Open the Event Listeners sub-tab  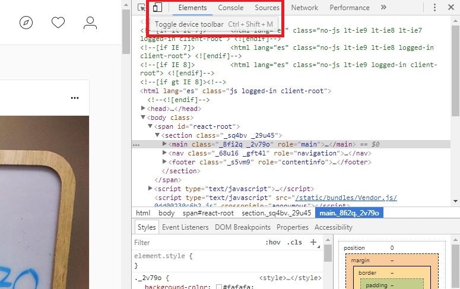(185, 227)
